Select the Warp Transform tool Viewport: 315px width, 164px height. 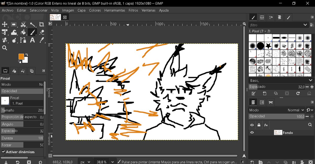pyautogui.click(x=14, y=32)
